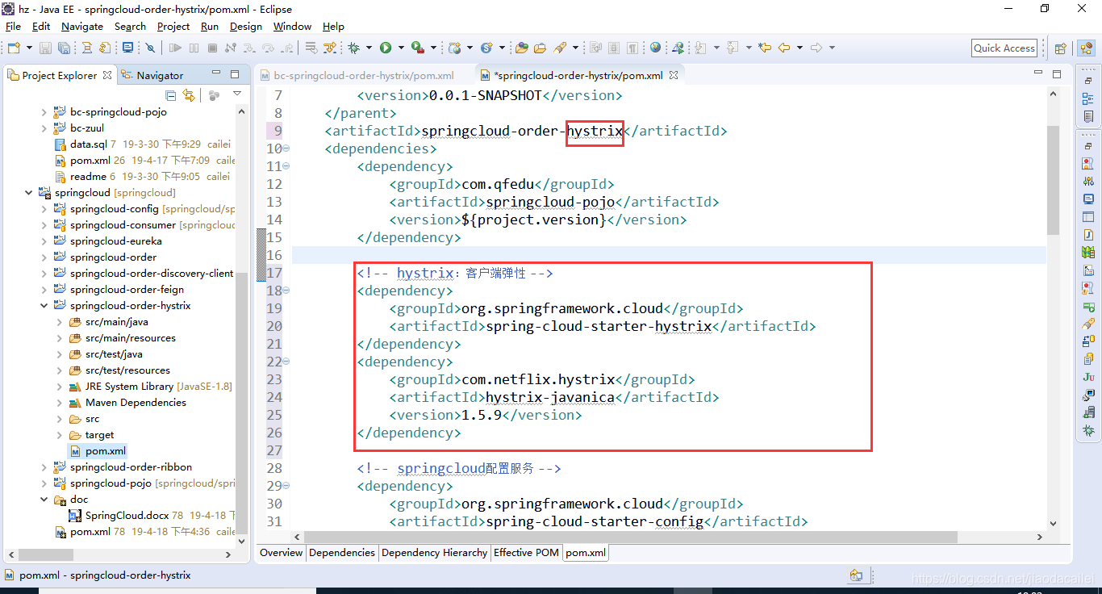1102x594 pixels.
Task: Open Effective POM tab
Action: (x=526, y=553)
